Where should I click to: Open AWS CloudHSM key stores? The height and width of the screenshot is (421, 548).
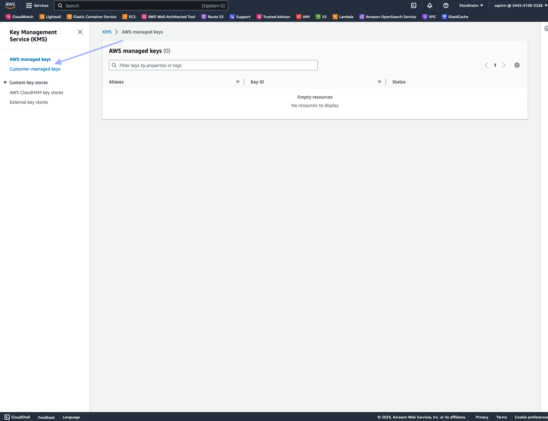(x=36, y=93)
